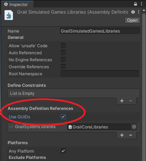Viewport: 146px width, 161px height.
Task: Remove selected assembly definition reference
Action: click(x=131, y=135)
